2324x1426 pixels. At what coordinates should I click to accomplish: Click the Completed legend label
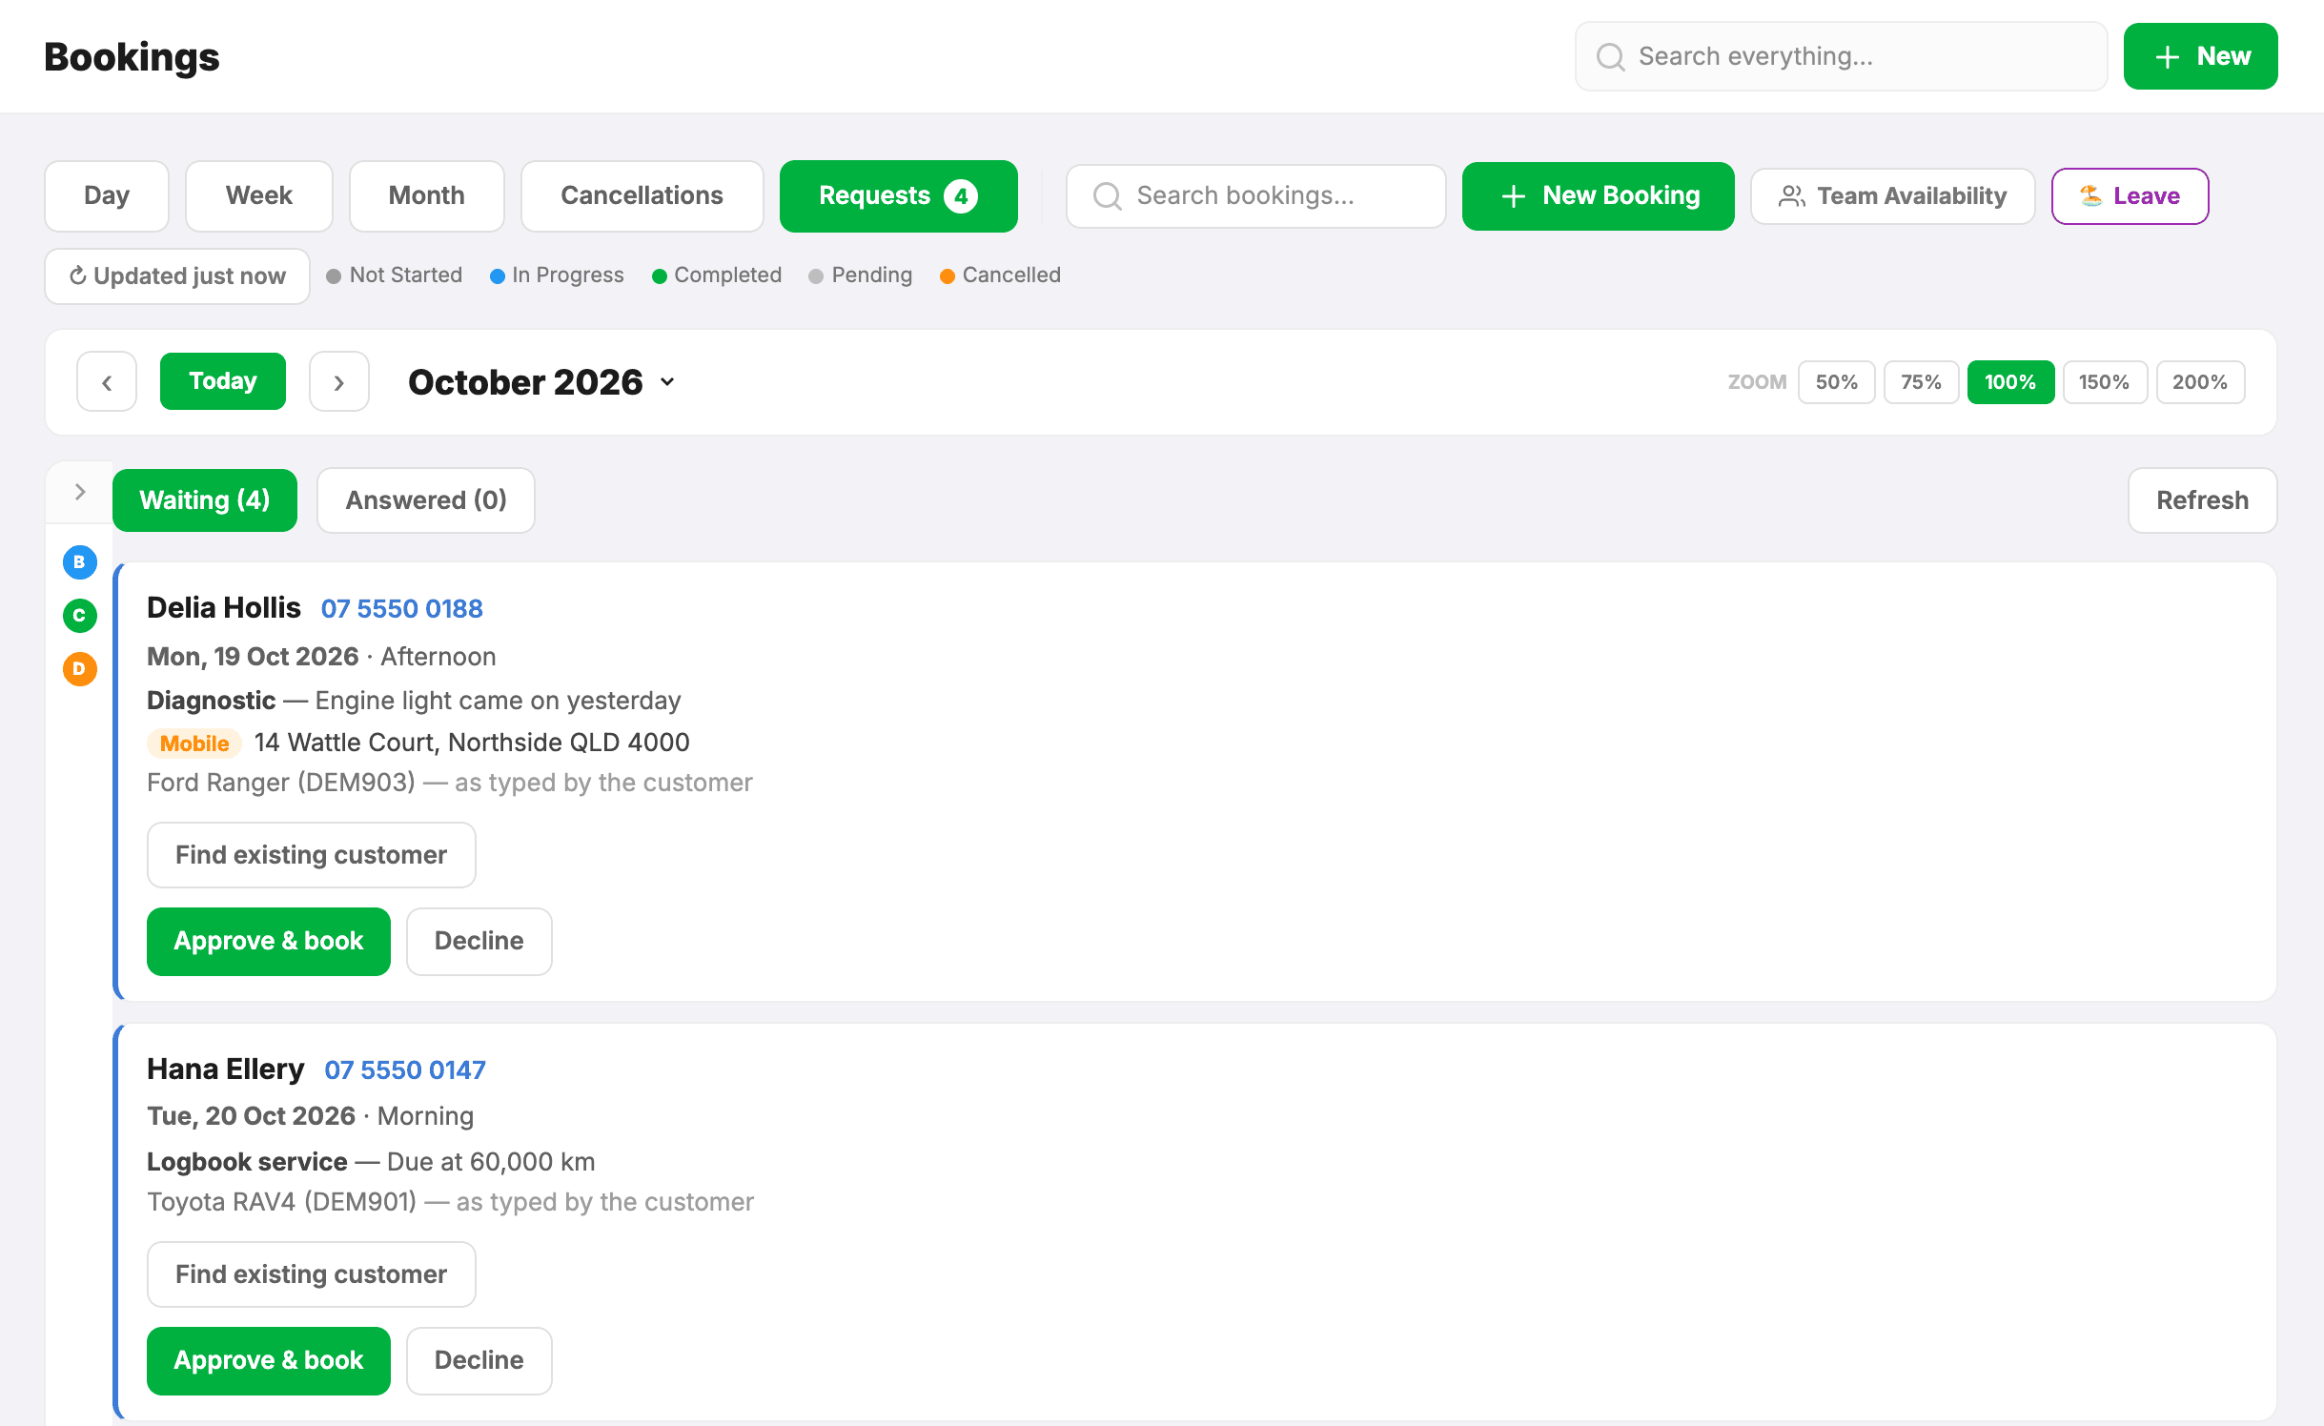click(x=728, y=275)
